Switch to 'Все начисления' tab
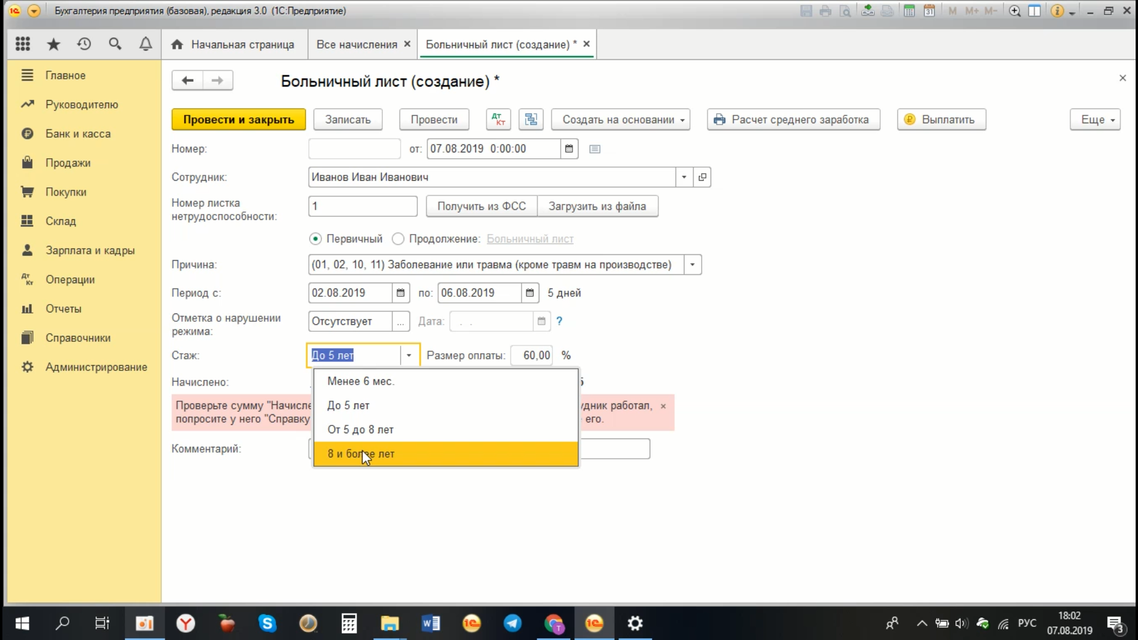Viewport: 1138px width, 640px height. [x=356, y=44]
